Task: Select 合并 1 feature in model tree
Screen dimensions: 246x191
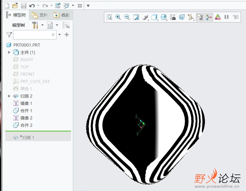Action: [x=26, y=111]
